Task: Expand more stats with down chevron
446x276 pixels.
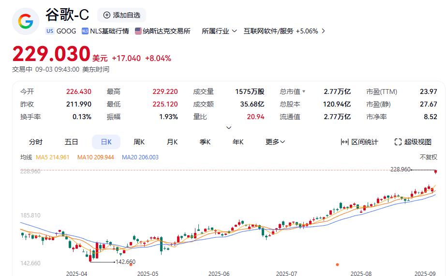Action: (x=229, y=128)
